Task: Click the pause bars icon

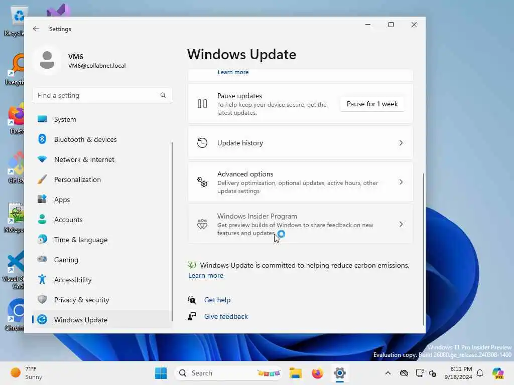Action: coord(202,104)
